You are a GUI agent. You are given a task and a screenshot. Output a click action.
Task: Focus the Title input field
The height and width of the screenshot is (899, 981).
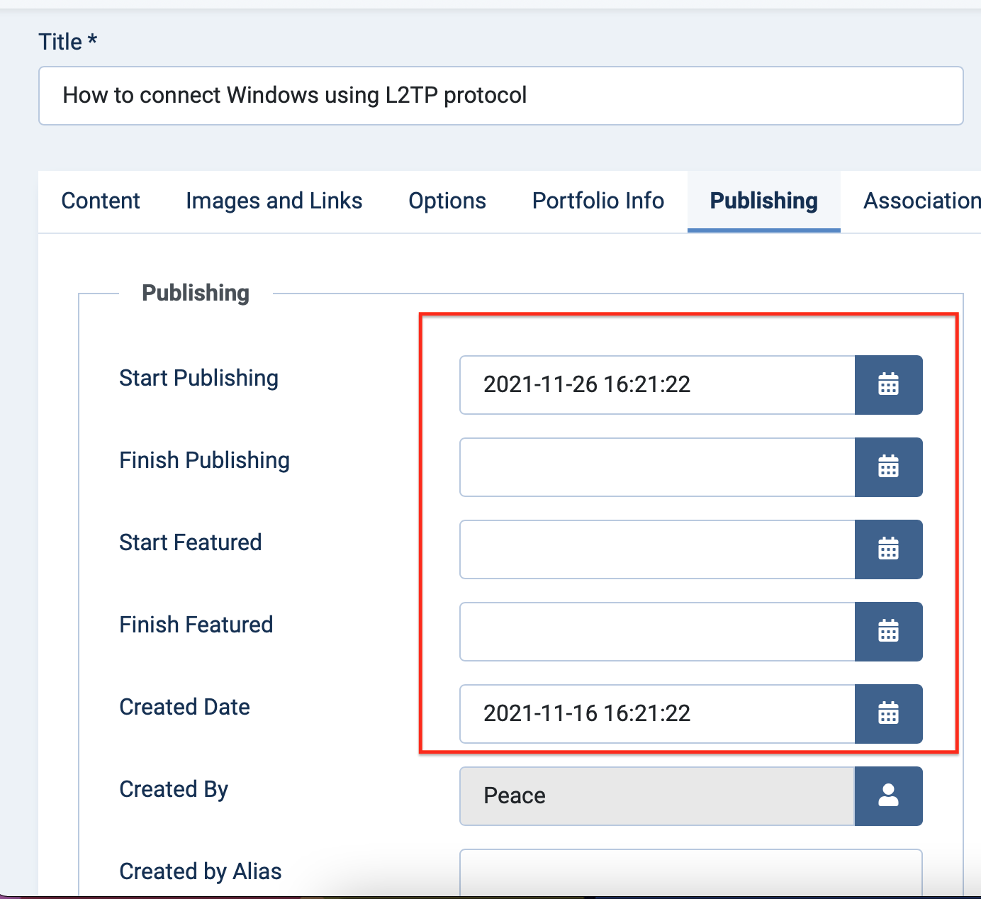coord(501,96)
